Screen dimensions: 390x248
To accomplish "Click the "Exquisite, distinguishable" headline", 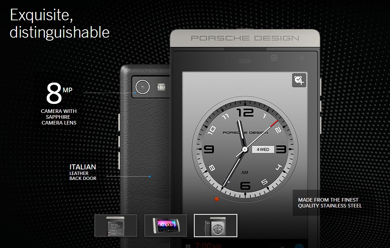I will coord(60,24).
